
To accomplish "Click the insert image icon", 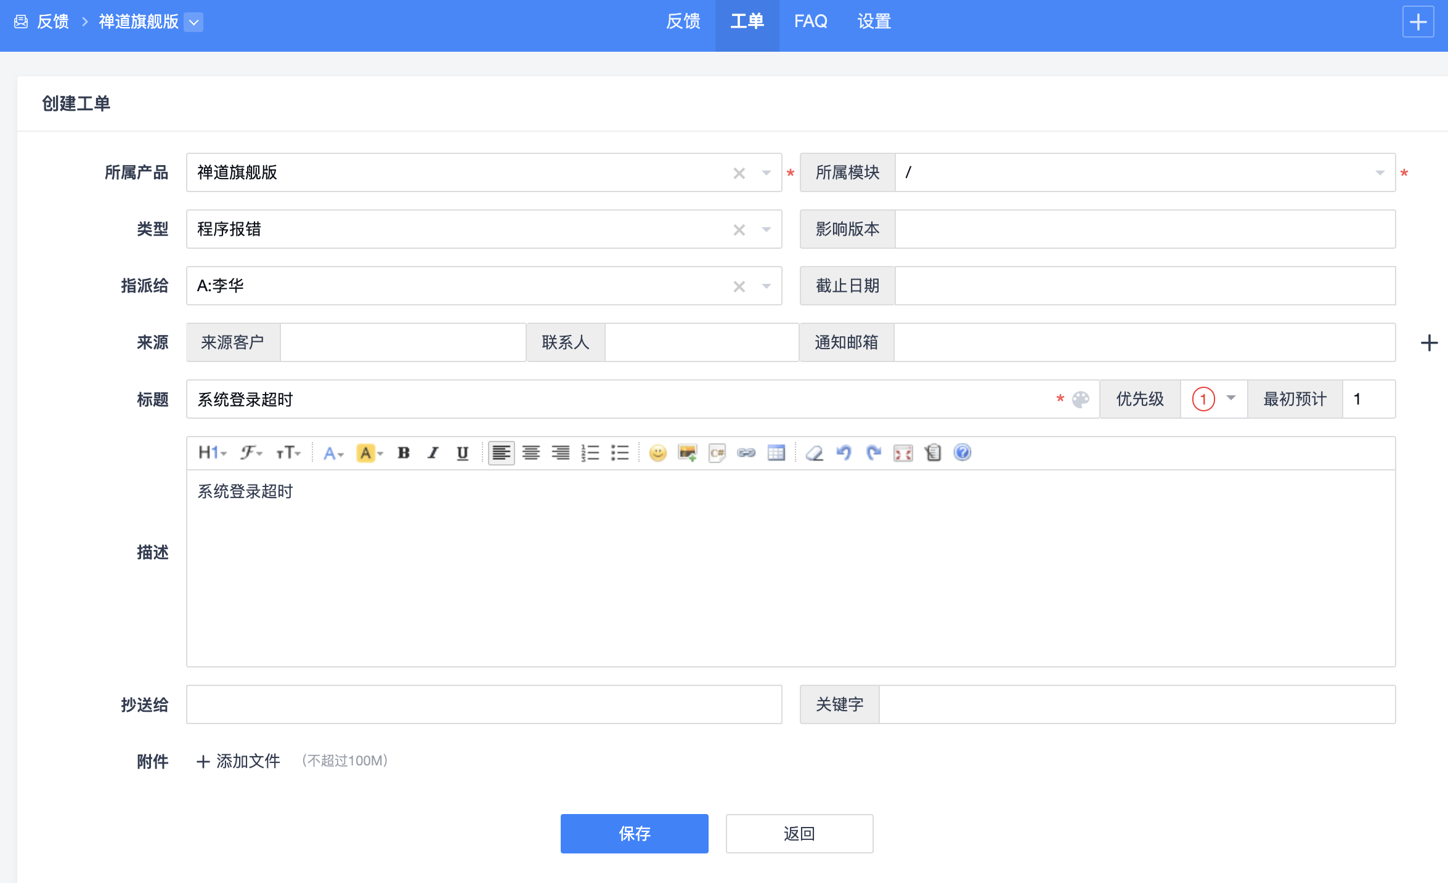I will tap(687, 453).
